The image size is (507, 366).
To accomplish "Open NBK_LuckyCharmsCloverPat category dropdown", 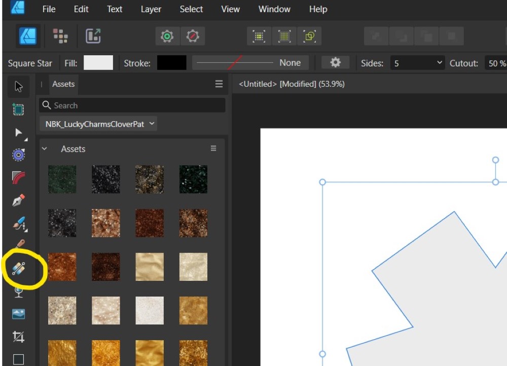I will point(98,124).
